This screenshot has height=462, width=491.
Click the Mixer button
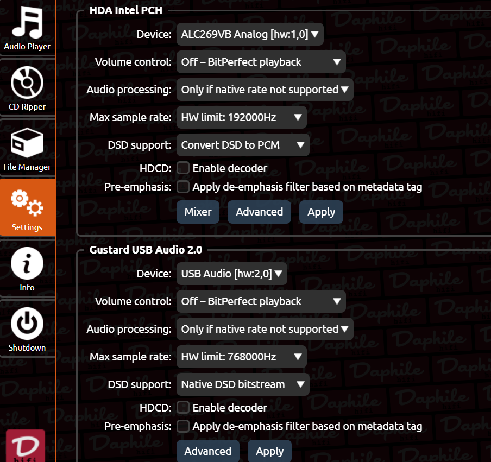(198, 212)
